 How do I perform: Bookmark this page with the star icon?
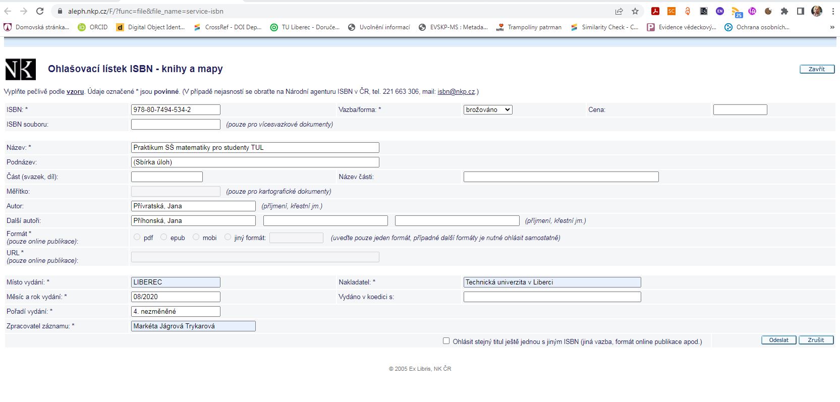(635, 11)
